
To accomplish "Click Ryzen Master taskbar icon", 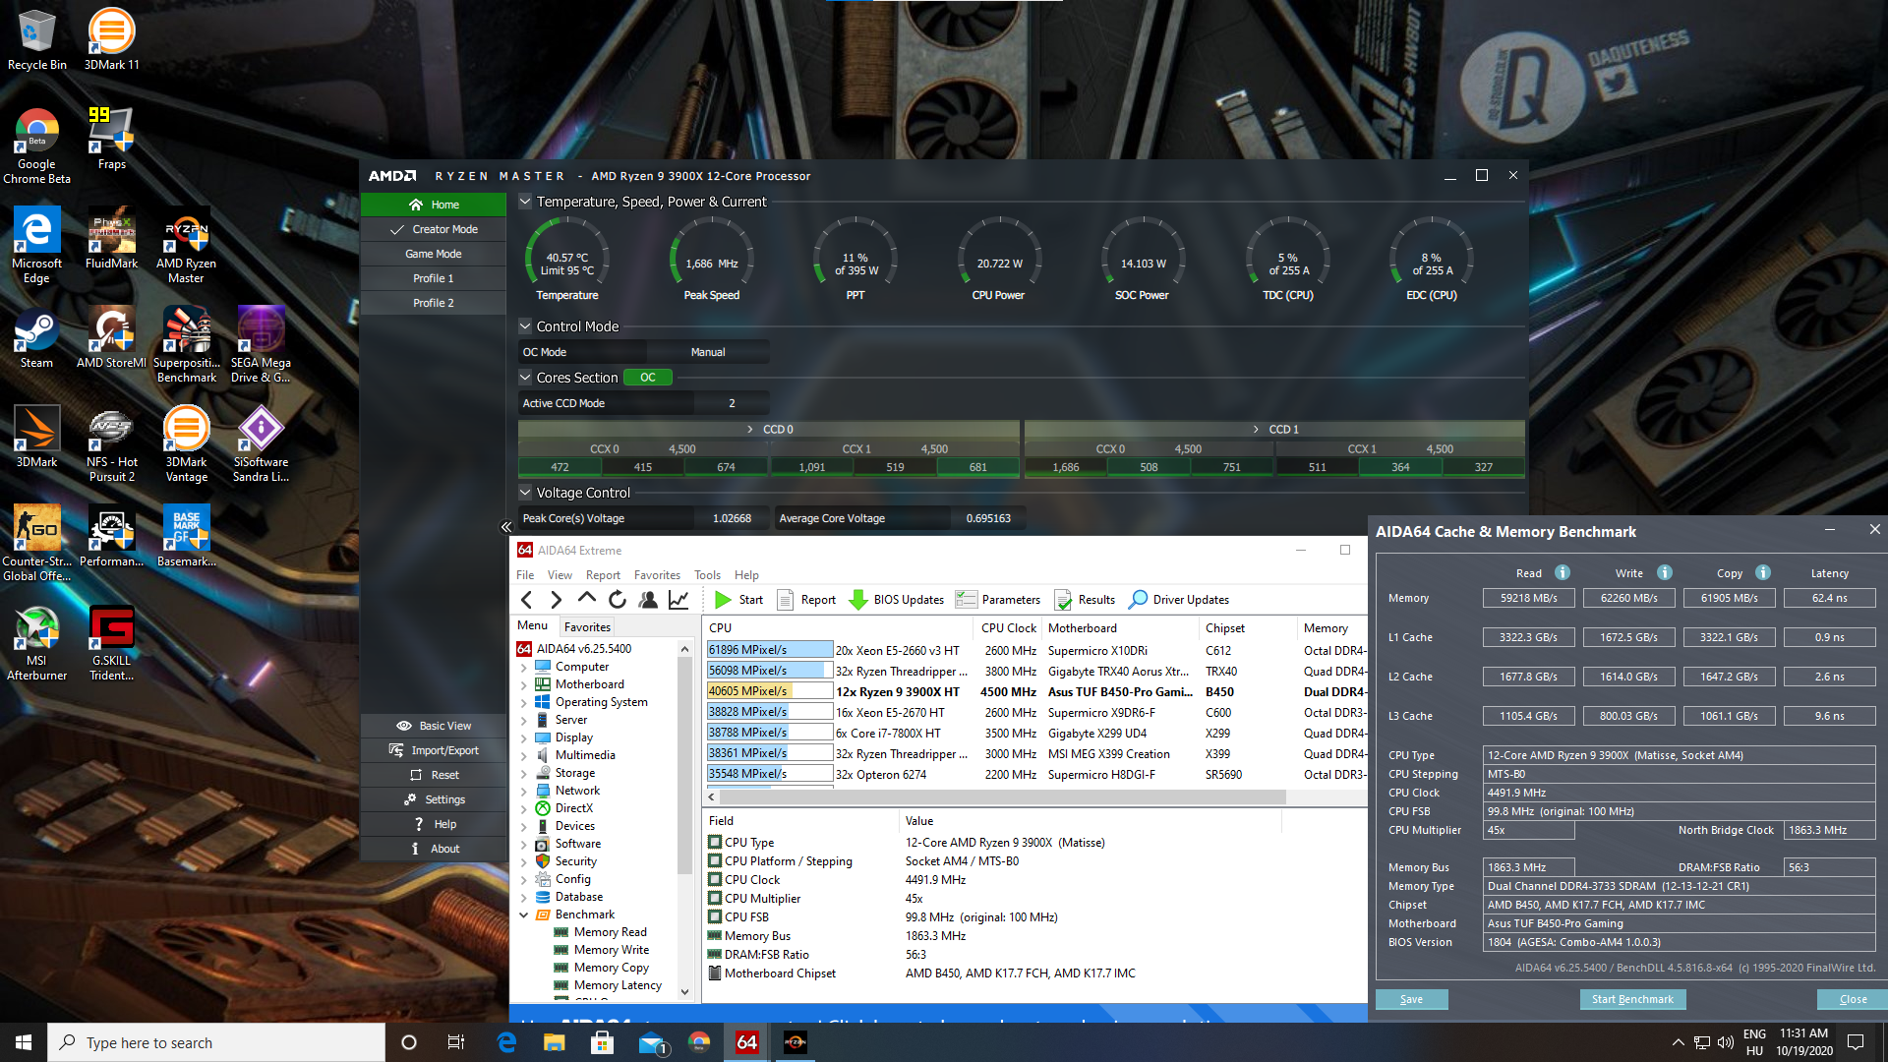I will pyautogui.click(x=795, y=1042).
